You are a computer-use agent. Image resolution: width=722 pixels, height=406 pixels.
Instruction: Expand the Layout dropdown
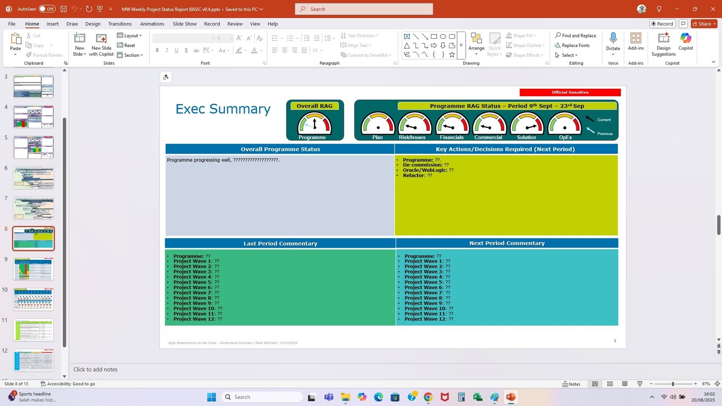(x=130, y=36)
